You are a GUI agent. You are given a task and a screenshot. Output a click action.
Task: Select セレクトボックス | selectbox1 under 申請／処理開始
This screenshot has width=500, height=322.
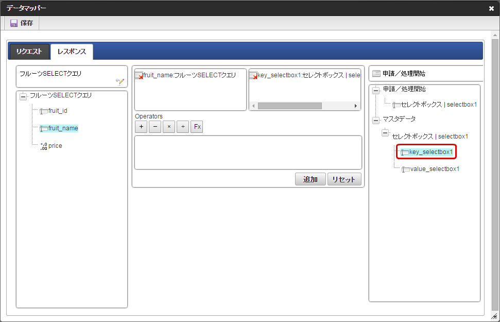439,105
